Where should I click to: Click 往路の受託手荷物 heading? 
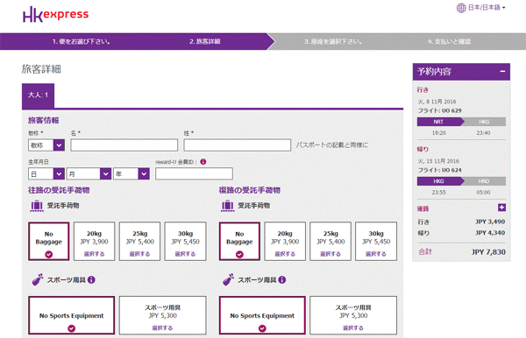pos(59,190)
